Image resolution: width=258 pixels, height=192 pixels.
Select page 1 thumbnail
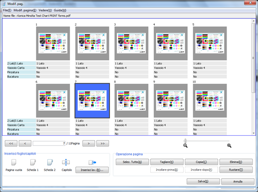pyautogui.click(x=53, y=43)
